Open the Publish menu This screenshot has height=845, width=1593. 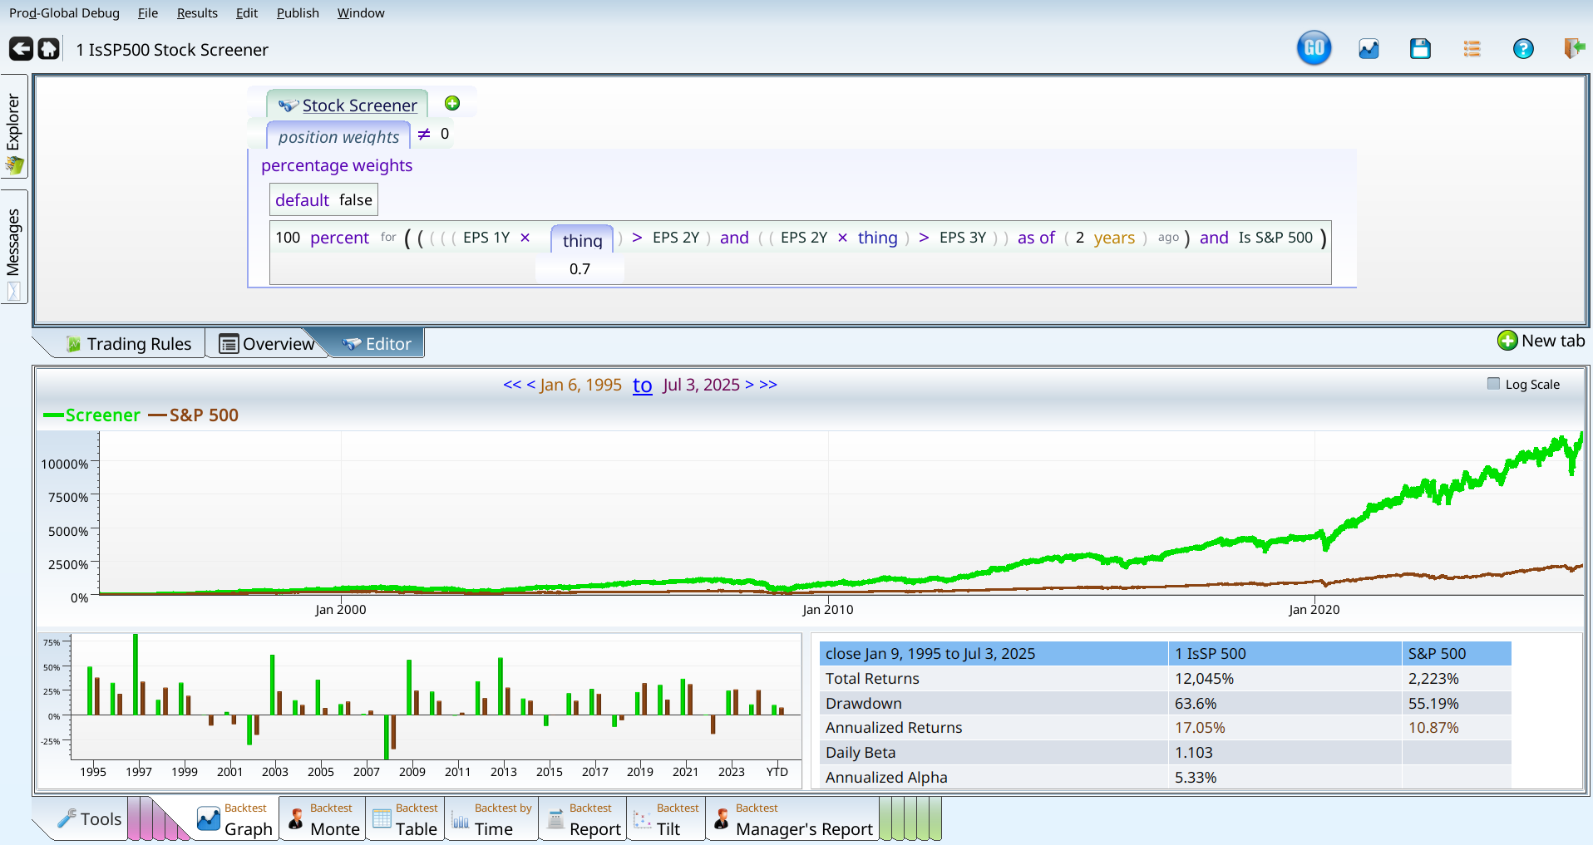tap(298, 12)
